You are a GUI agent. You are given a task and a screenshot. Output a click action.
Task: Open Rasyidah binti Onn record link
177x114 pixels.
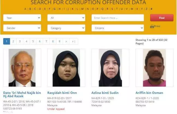click(x=62, y=93)
